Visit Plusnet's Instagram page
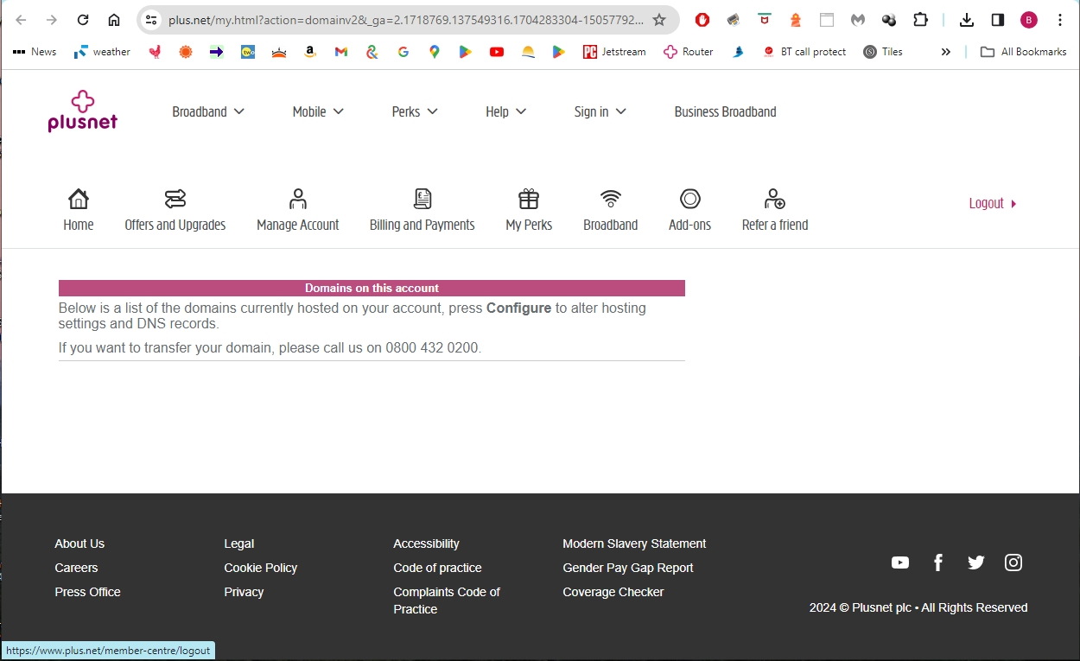Screen dimensions: 1080x661 (x=1013, y=562)
